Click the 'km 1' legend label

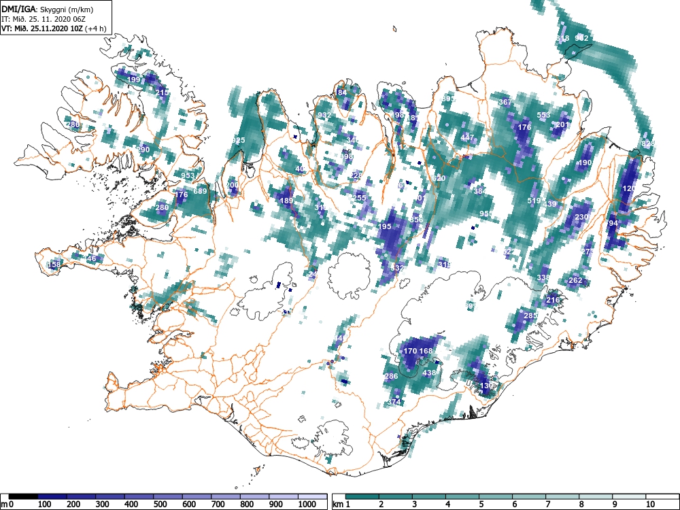341,505
